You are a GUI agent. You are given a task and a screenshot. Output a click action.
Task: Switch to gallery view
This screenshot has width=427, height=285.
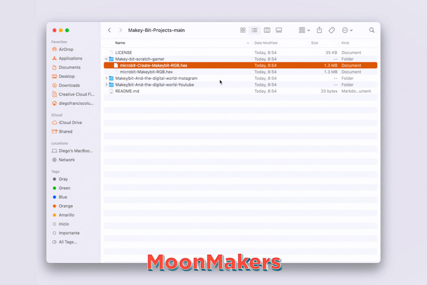point(279,30)
